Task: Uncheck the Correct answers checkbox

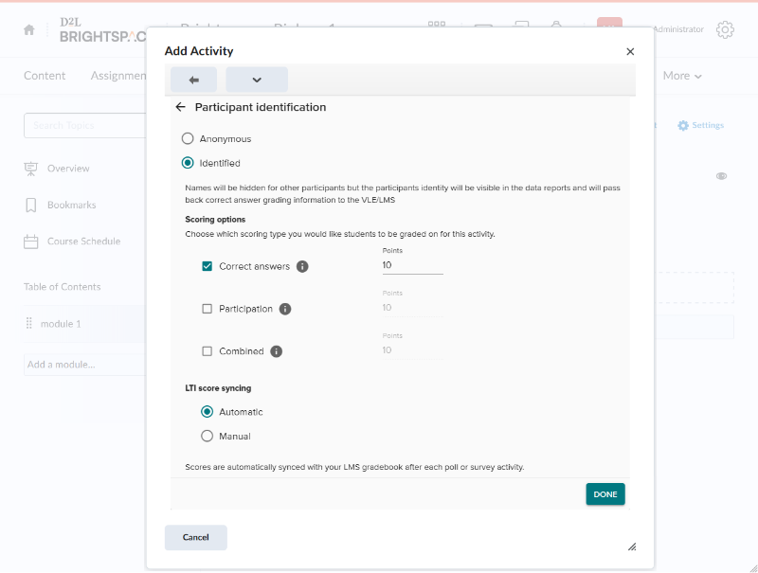Action: point(208,266)
